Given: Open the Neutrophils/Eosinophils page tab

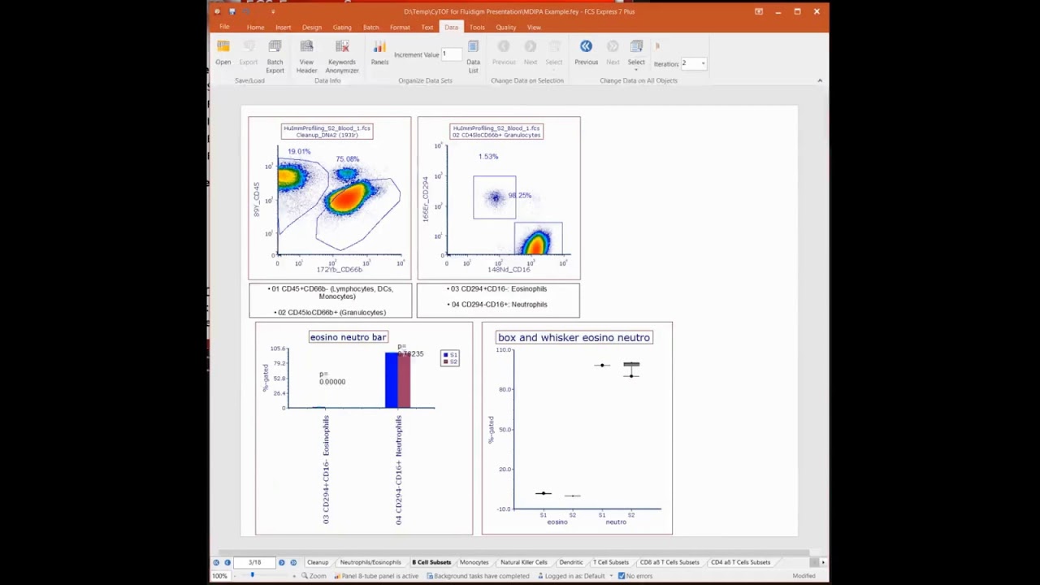Looking at the screenshot, I should (370, 562).
